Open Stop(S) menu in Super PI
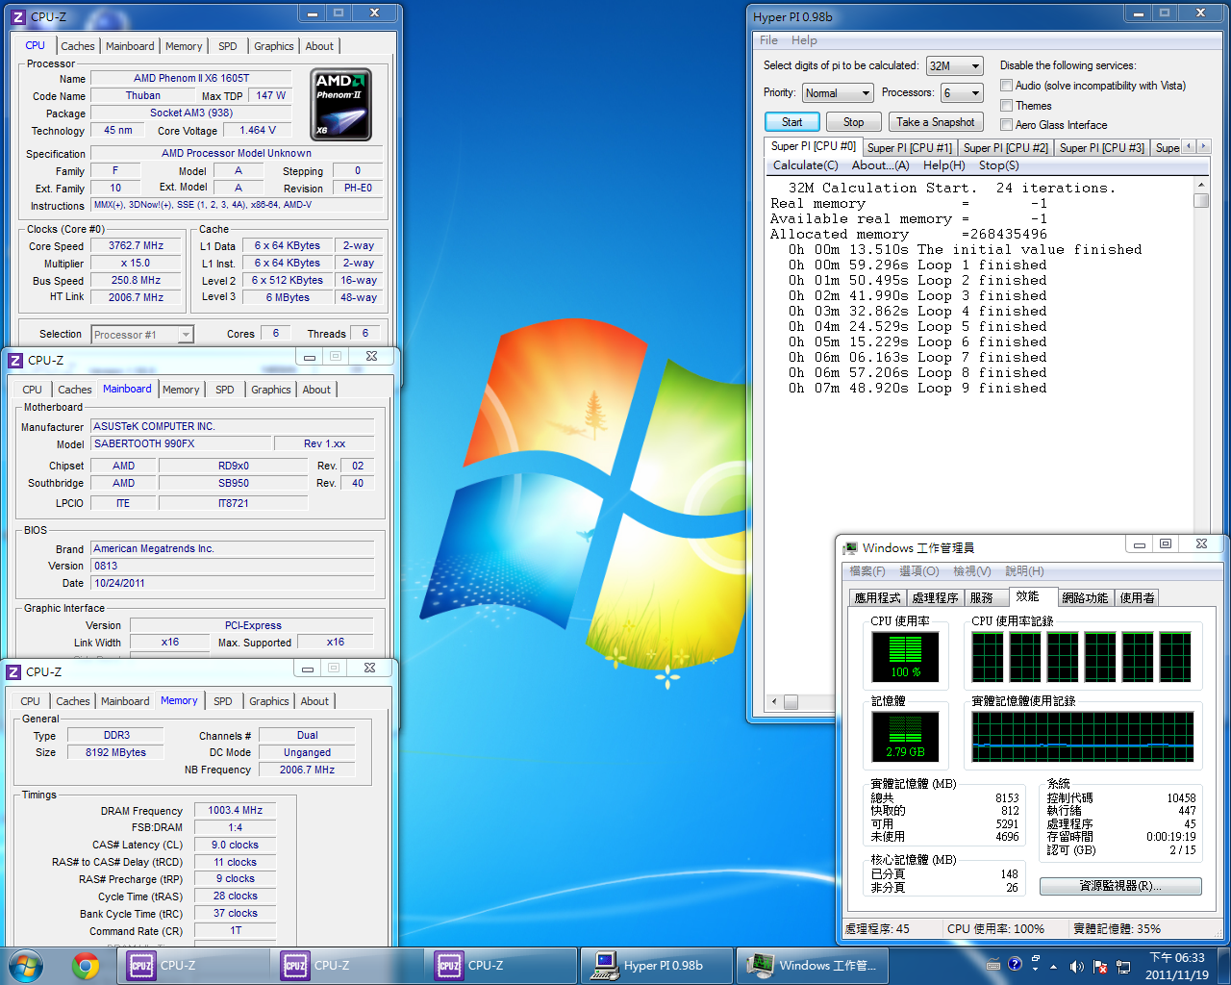Viewport: 1231px width, 985px height. (998, 165)
